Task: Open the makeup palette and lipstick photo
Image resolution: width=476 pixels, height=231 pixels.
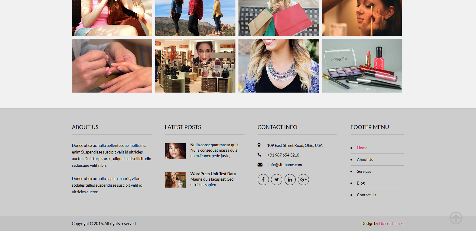Action: pyautogui.click(x=361, y=66)
